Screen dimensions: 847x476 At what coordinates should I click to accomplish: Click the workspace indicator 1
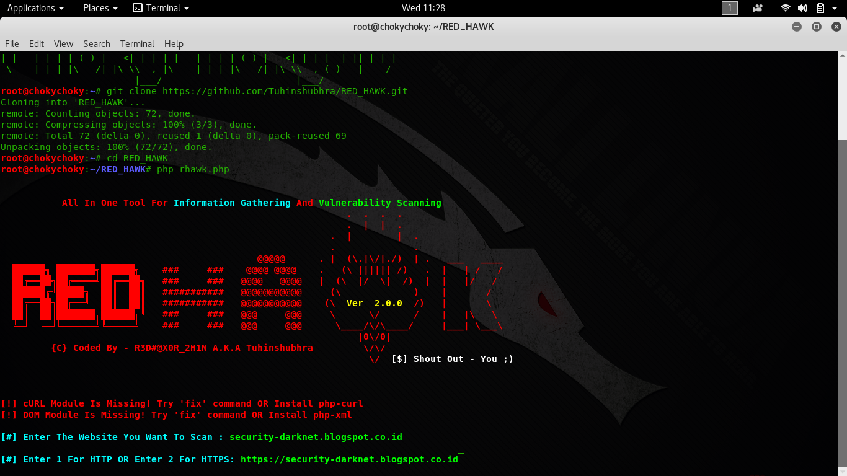coord(730,8)
